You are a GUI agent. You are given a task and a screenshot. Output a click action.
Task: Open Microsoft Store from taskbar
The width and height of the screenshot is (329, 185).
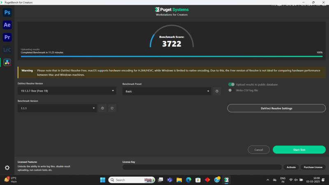tap(198, 180)
